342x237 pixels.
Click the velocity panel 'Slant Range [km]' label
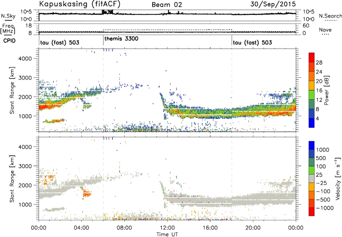(x=12, y=178)
